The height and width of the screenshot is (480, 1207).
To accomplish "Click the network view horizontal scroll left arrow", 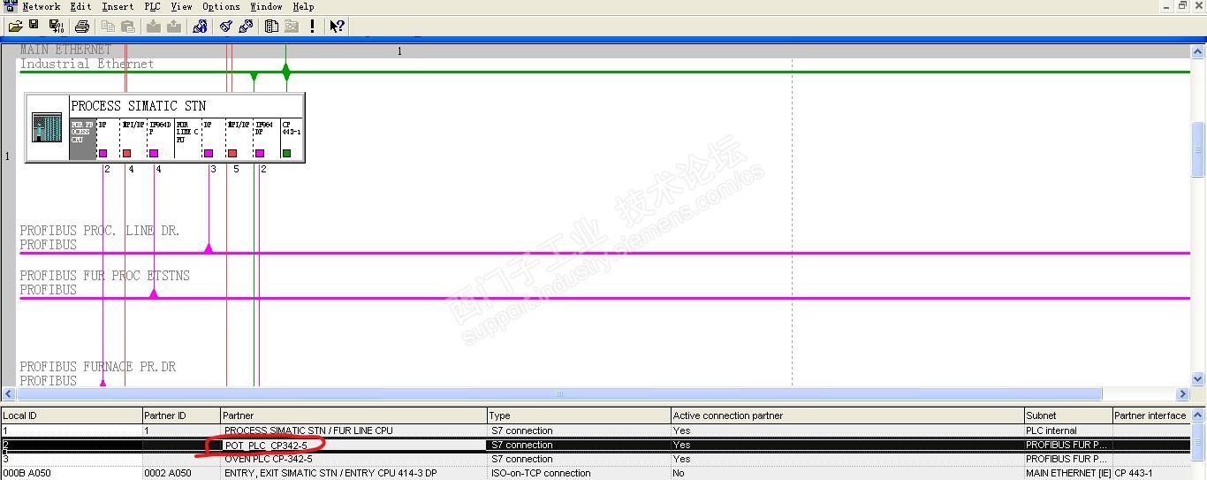I will [10, 394].
